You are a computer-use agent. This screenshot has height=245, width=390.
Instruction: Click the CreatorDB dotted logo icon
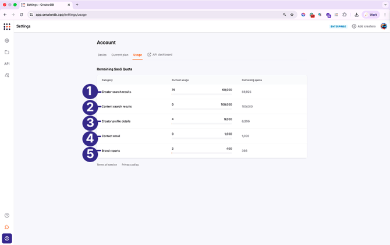click(x=7, y=26)
